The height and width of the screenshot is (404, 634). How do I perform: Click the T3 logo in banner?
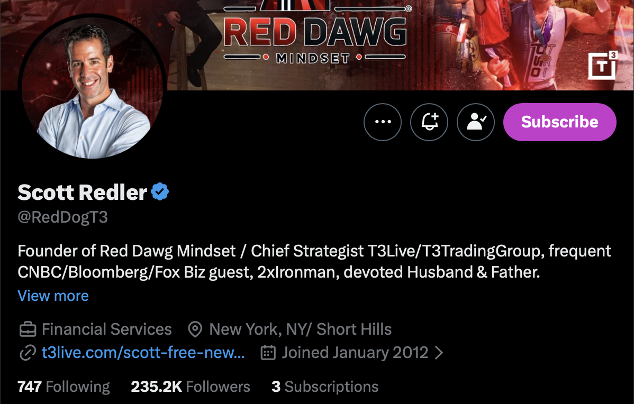tap(602, 66)
